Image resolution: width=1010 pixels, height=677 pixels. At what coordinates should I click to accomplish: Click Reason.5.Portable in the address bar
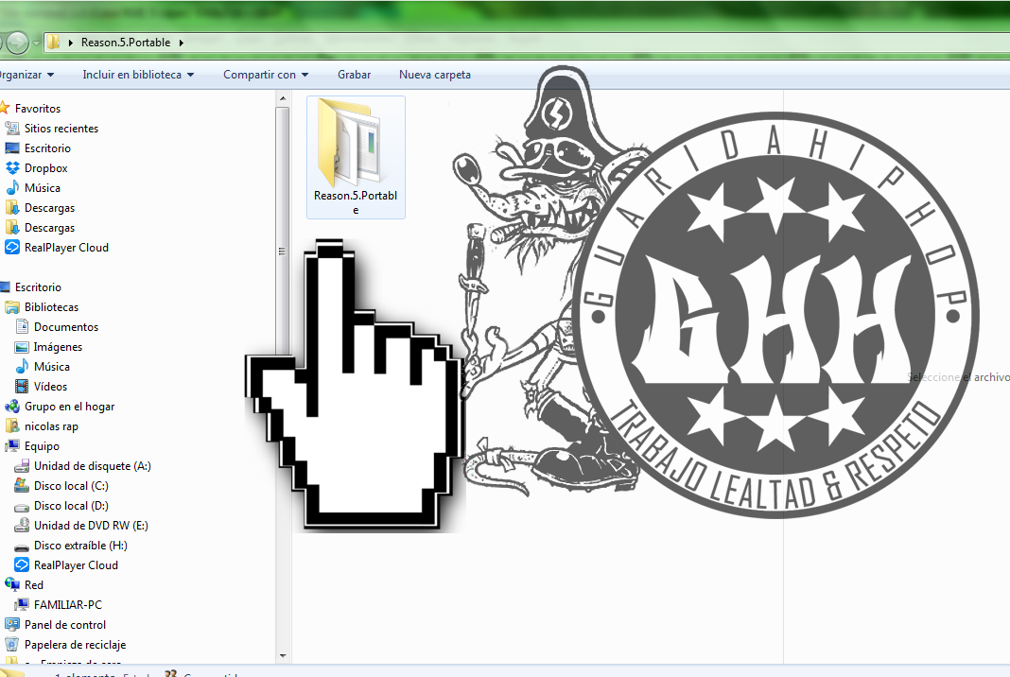pyautogui.click(x=126, y=43)
